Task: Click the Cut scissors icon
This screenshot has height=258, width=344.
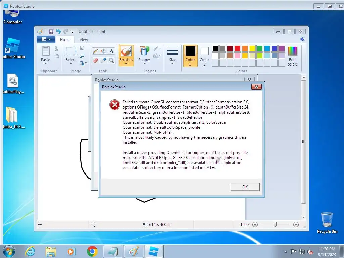Action: pyautogui.click(x=56, y=48)
